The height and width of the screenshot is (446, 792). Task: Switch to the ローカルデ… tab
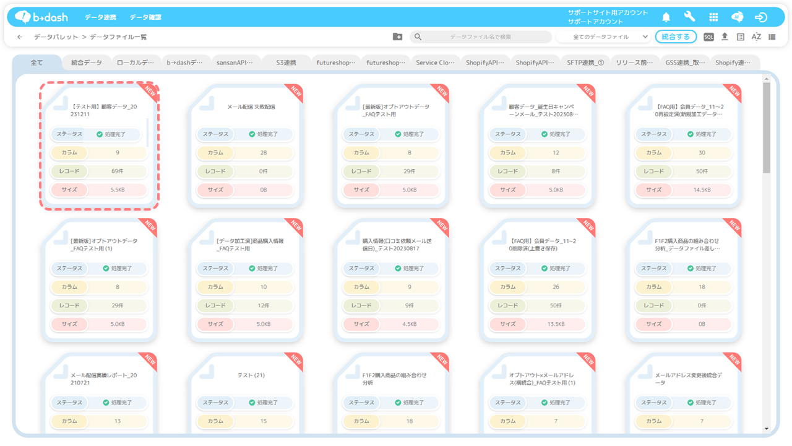[136, 63]
